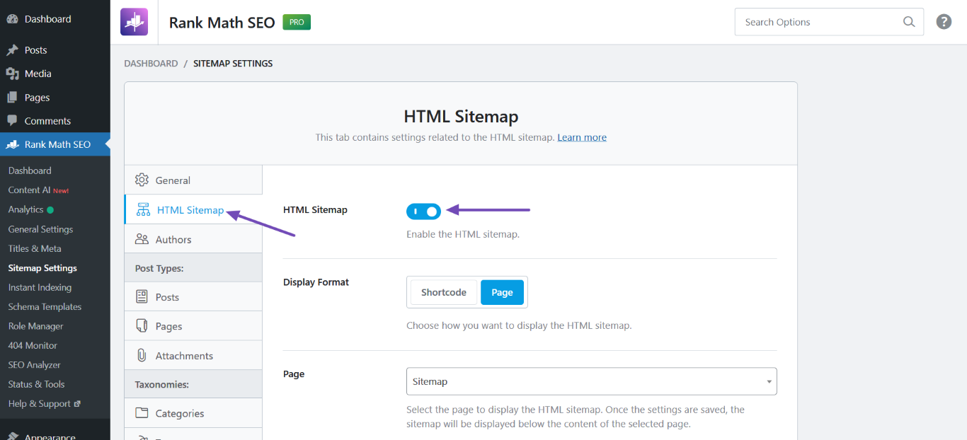Open Instant Indexing submenu item
Image resolution: width=967 pixels, height=440 pixels.
(x=40, y=287)
